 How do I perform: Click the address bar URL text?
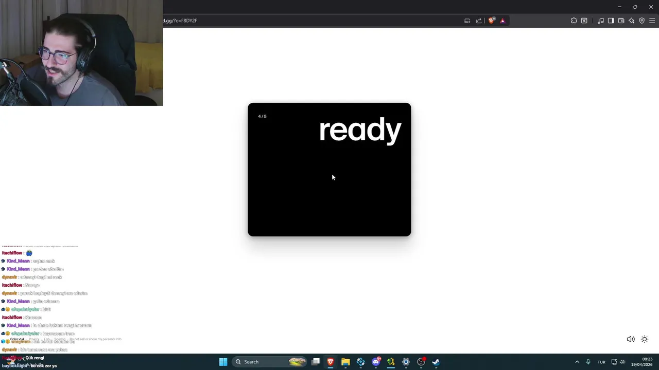point(180,21)
